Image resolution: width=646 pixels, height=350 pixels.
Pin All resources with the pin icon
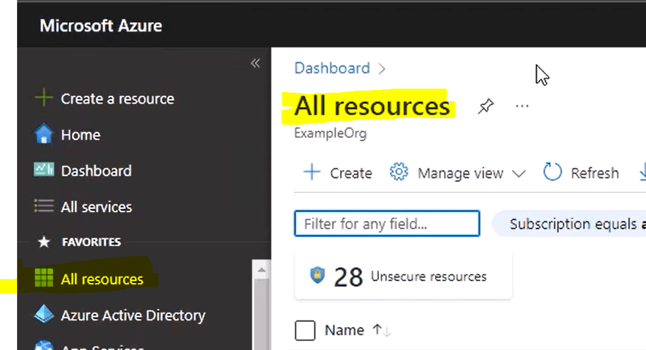click(x=485, y=106)
